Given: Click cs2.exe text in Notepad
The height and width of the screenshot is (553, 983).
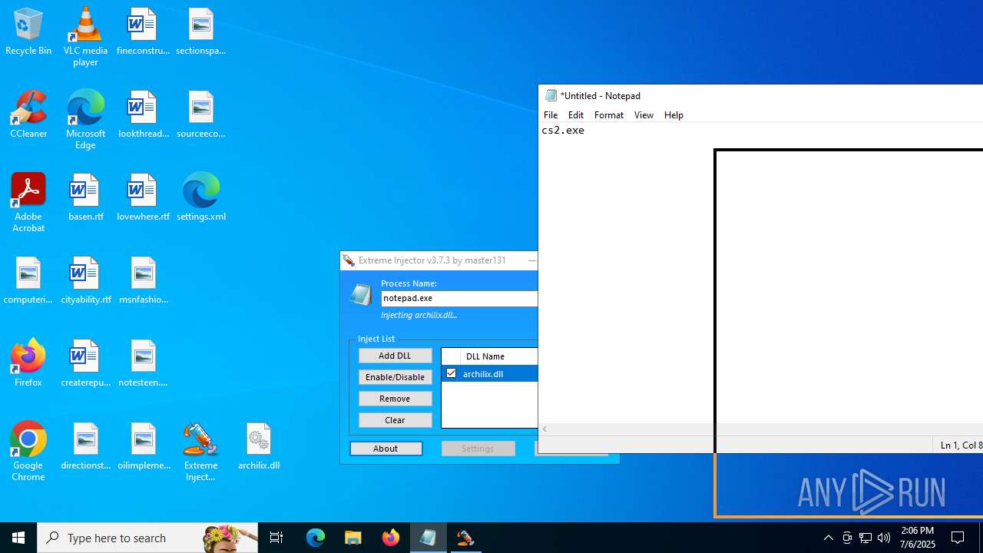Looking at the screenshot, I should coord(563,131).
